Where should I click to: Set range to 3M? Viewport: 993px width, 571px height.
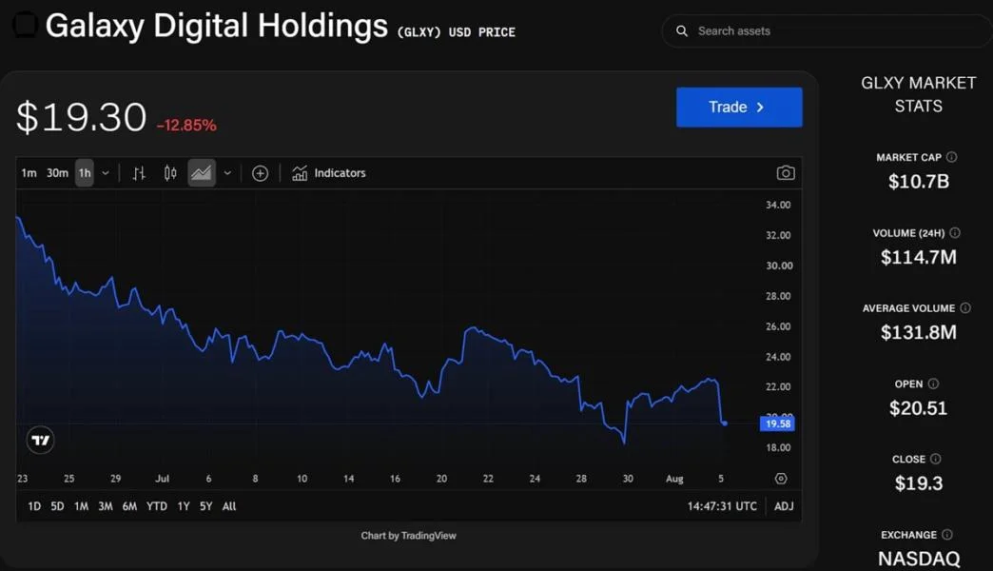point(106,506)
